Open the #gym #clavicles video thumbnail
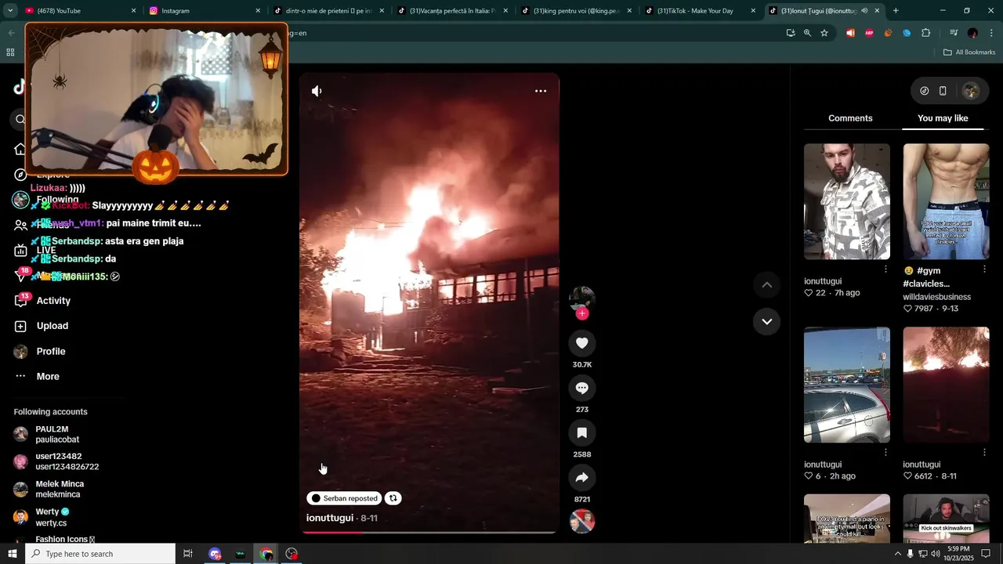The width and height of the screenshot is (1003, 564). [946, 201]
